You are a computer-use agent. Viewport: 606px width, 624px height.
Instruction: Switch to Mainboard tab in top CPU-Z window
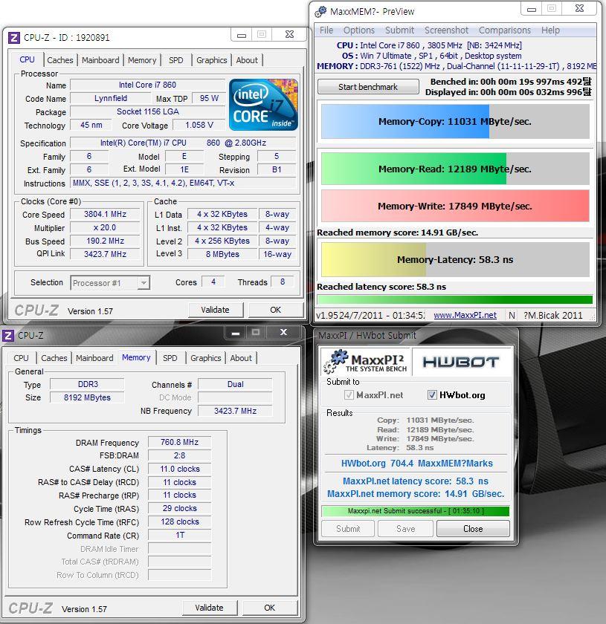point(100,60)
